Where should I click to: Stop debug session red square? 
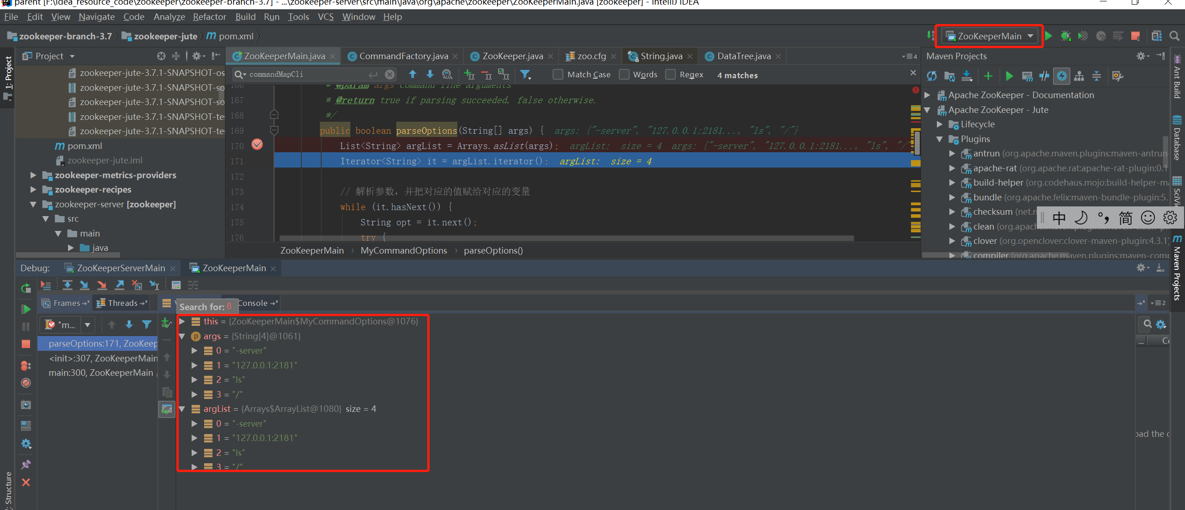point(26,344)
